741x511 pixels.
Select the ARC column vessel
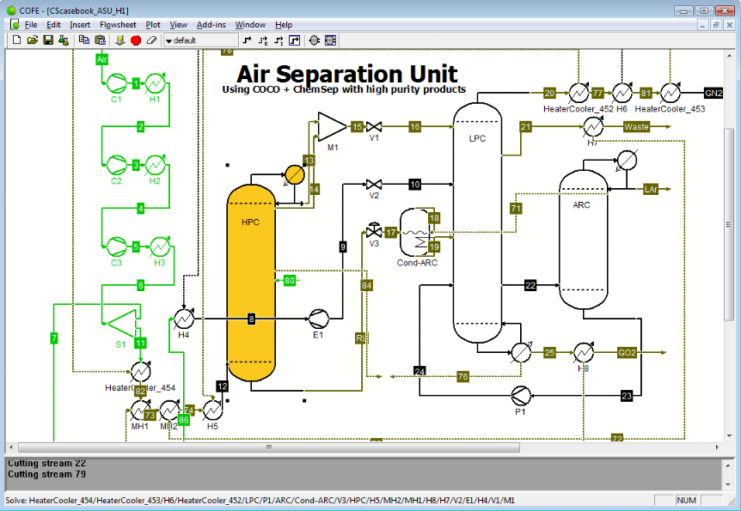click(x=583, y=240)
